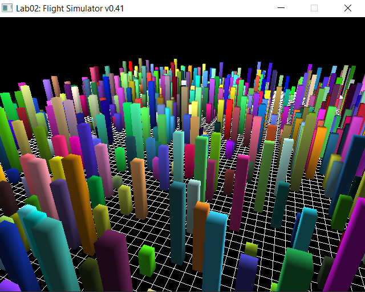The image size is (365, 292).
Task: Click the Flight Simulator app icon in title bar
Action: (8, 9)
